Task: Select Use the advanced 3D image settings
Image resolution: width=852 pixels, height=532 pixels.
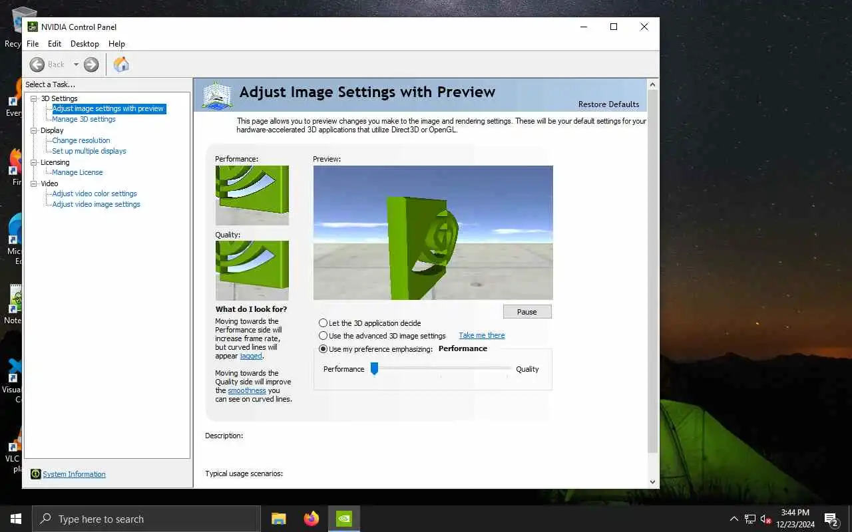Action: (x=323, y=336)
